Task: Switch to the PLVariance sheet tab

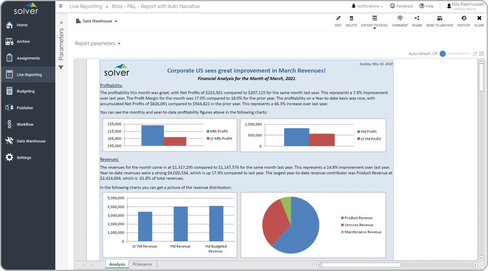Action: click(x=142, y=264)
